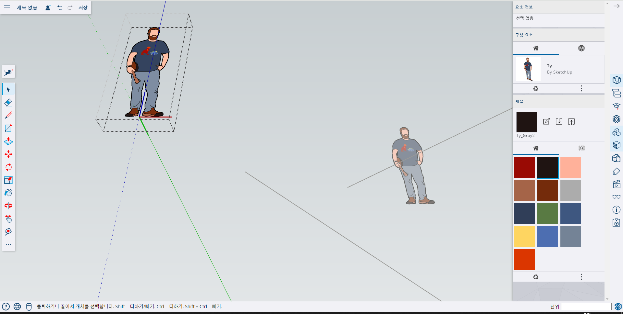
Task: Pick the yellow material swatch
Action: 525,237
